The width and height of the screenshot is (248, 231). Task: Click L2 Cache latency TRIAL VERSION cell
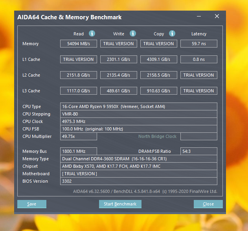point(199,75)
